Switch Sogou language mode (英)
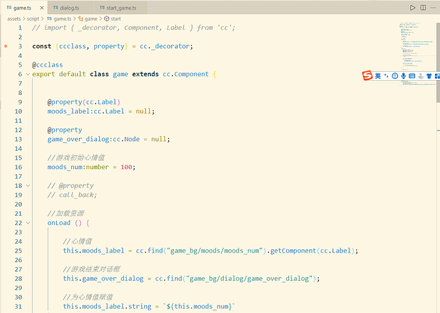This screenshot has width=440, height=313. 378,76
